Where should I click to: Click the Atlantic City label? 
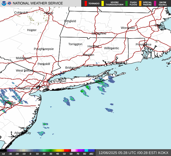pos(23,133)
